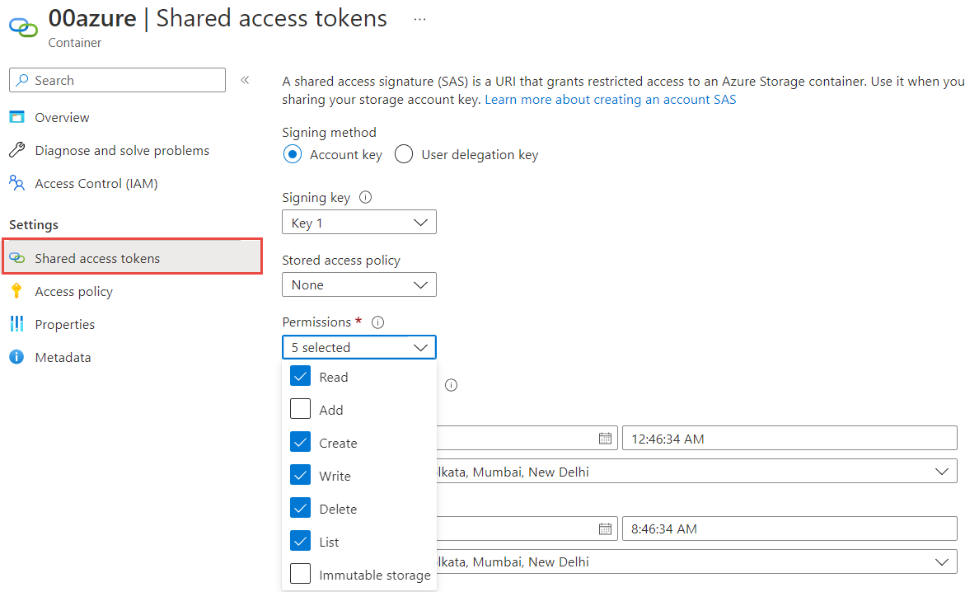Click the start date input field
965x592 pixels.
click(x=527, y=438)
